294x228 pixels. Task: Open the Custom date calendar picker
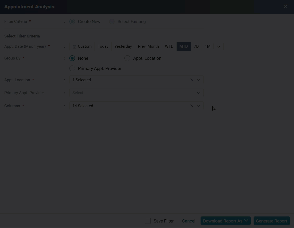point(82,46)
